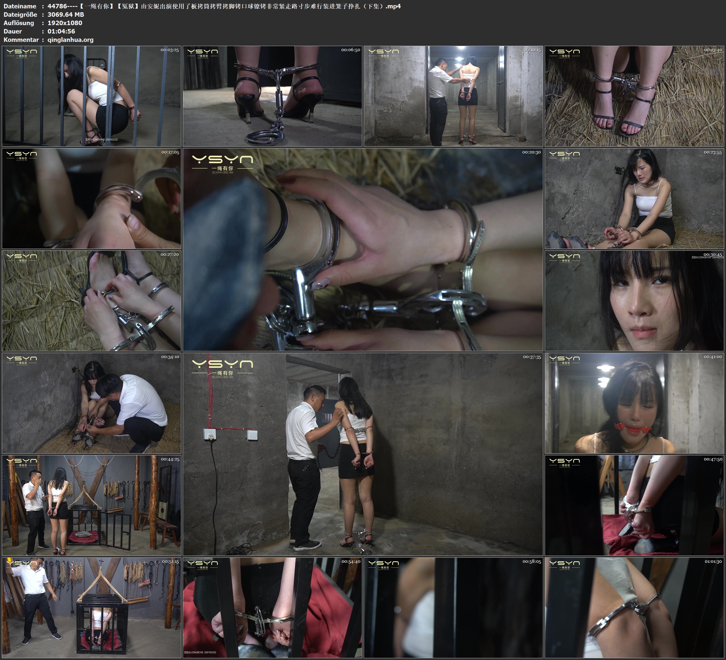Select the large 00:37:35 frame

pos(363,454)
